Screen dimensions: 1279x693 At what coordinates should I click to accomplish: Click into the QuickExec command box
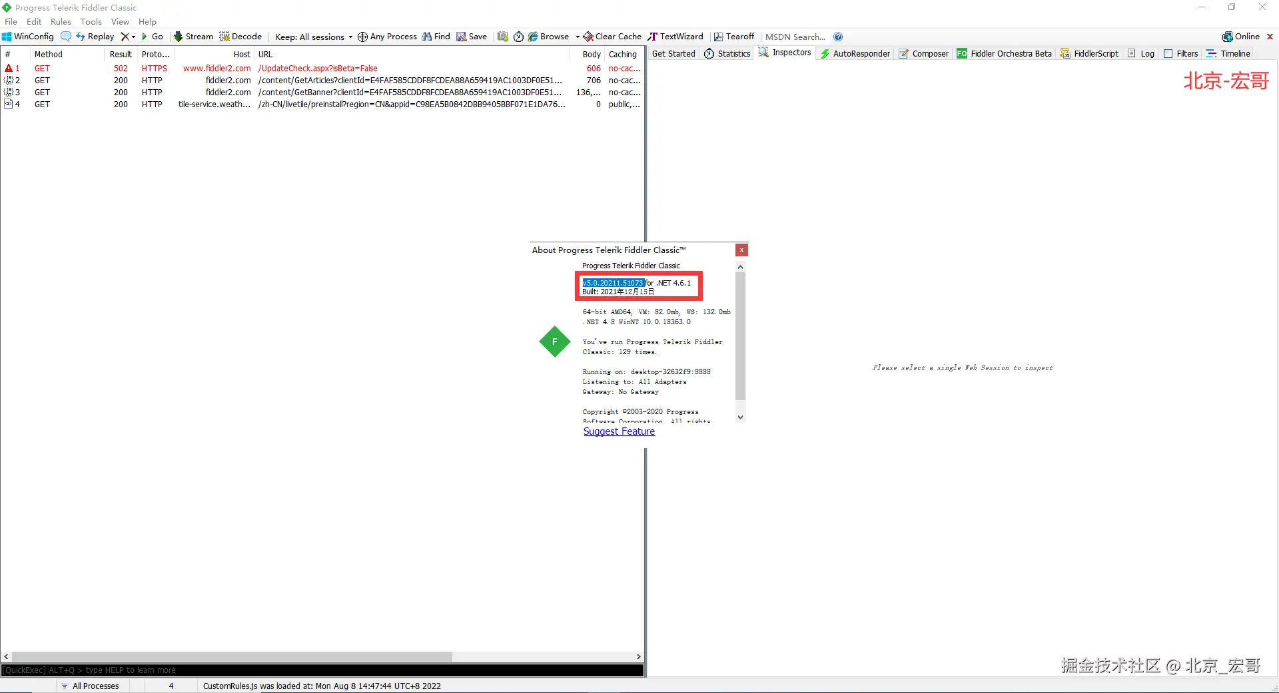pyautogui.click(x=322, y=670)
